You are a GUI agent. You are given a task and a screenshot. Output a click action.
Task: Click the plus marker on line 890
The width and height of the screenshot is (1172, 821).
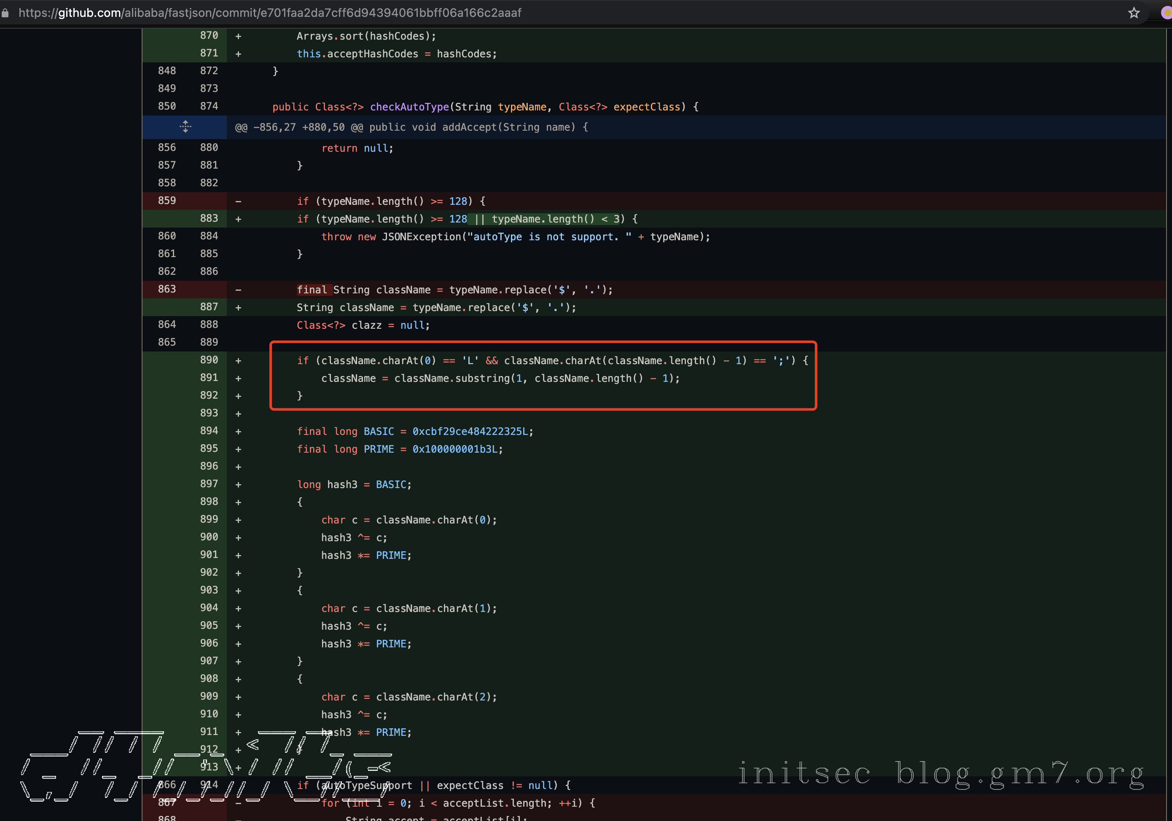238,360
